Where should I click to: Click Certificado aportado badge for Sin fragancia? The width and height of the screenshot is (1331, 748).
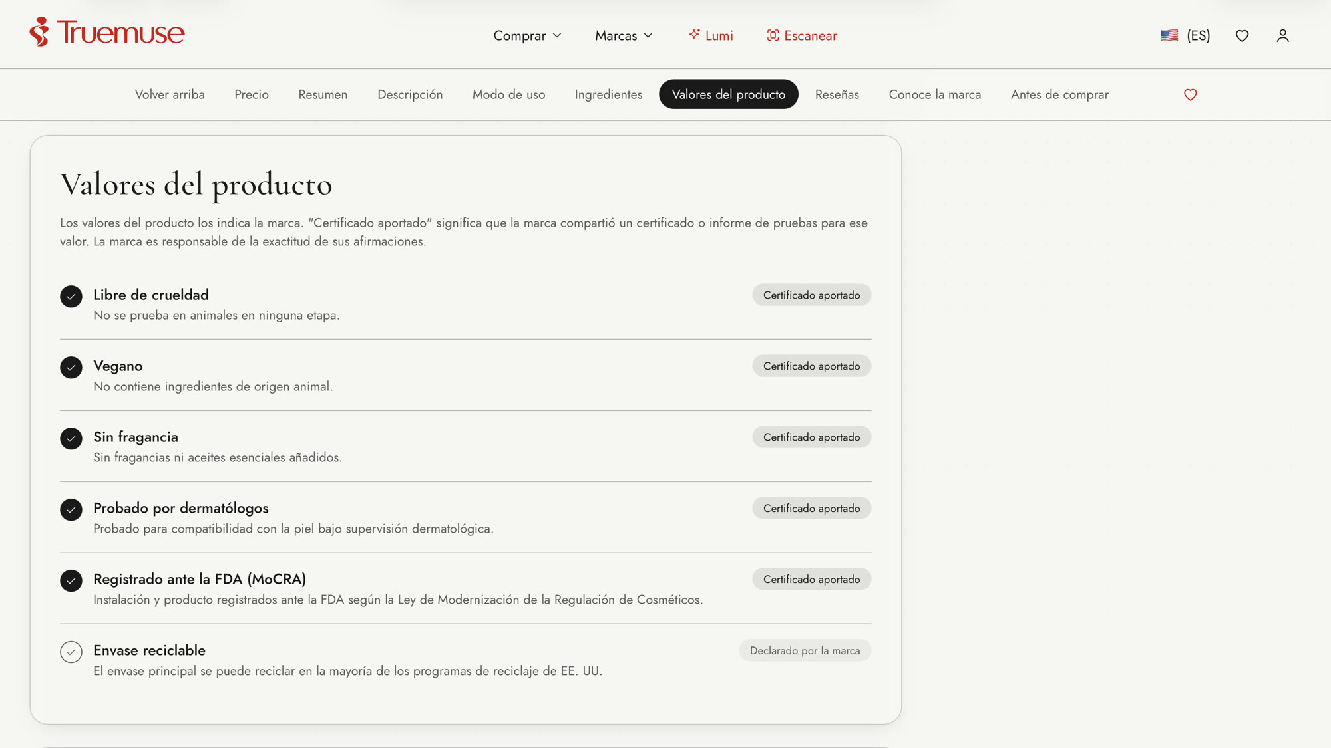coord(811,437)
